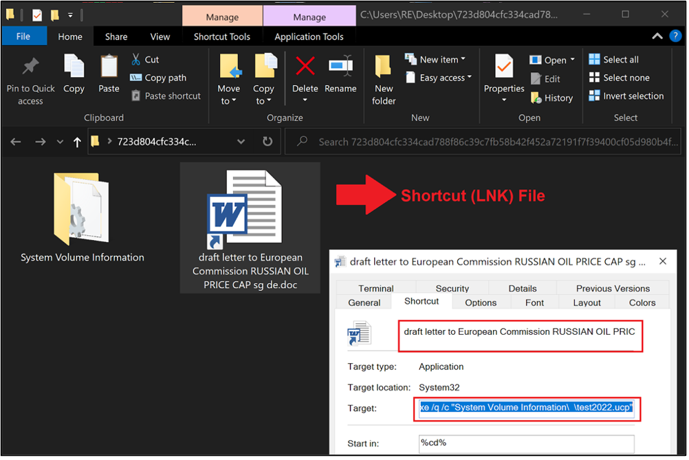Open recent locations dropdown arrow
This screenshot has height=460, width=689.
61,142
